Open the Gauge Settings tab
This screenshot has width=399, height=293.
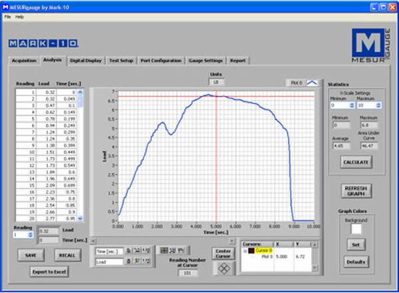(205, 61)
